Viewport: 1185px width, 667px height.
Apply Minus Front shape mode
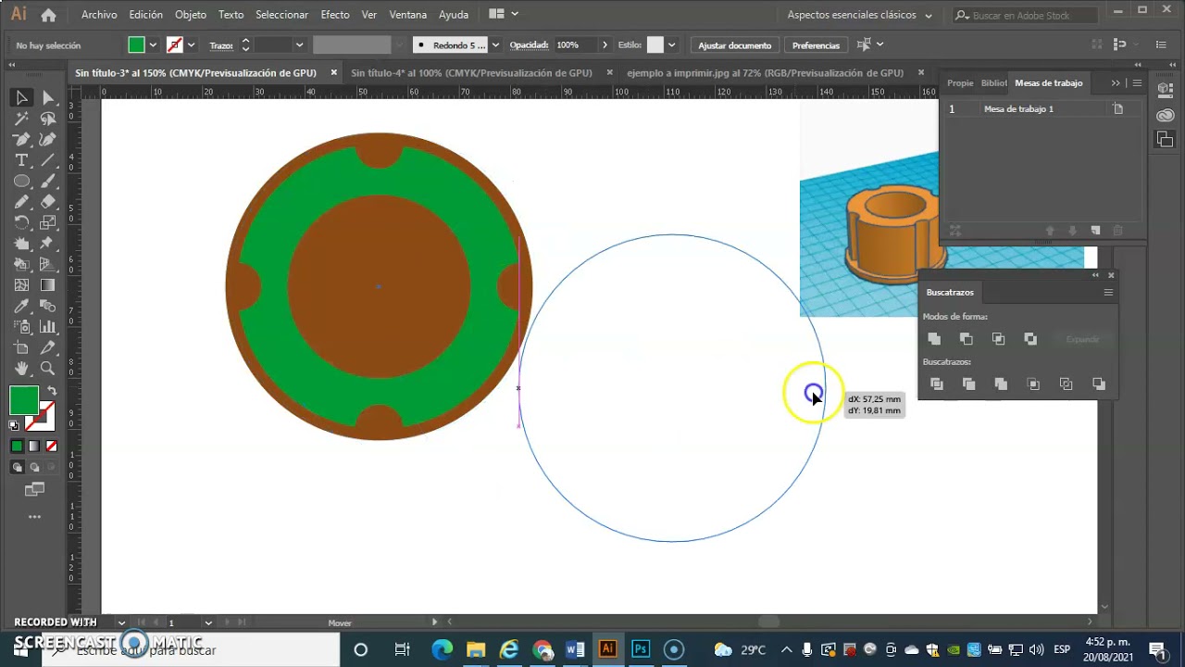pyautogui.click(x=967, y=339)
